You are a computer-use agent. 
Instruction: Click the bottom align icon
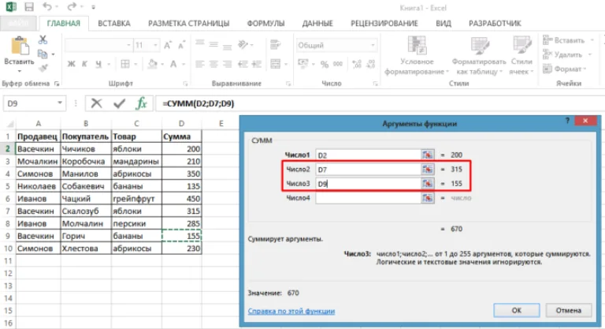click(227, 46)
